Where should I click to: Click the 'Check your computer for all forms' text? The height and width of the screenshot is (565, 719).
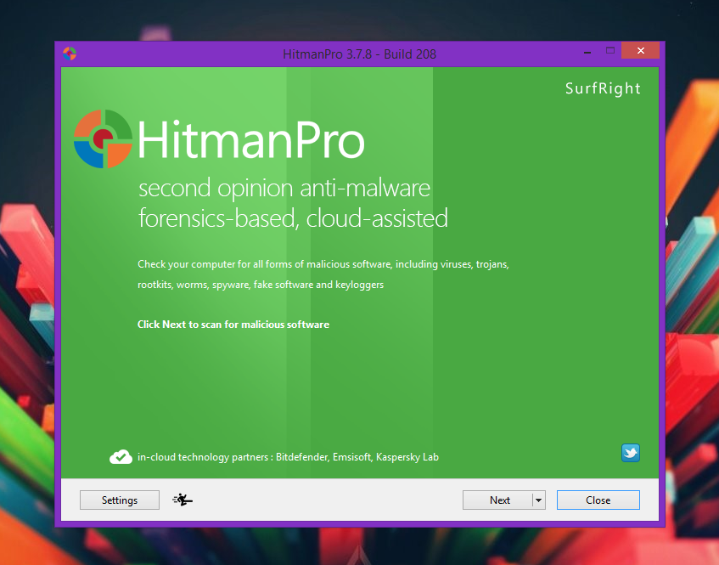(x=323, y=264)
